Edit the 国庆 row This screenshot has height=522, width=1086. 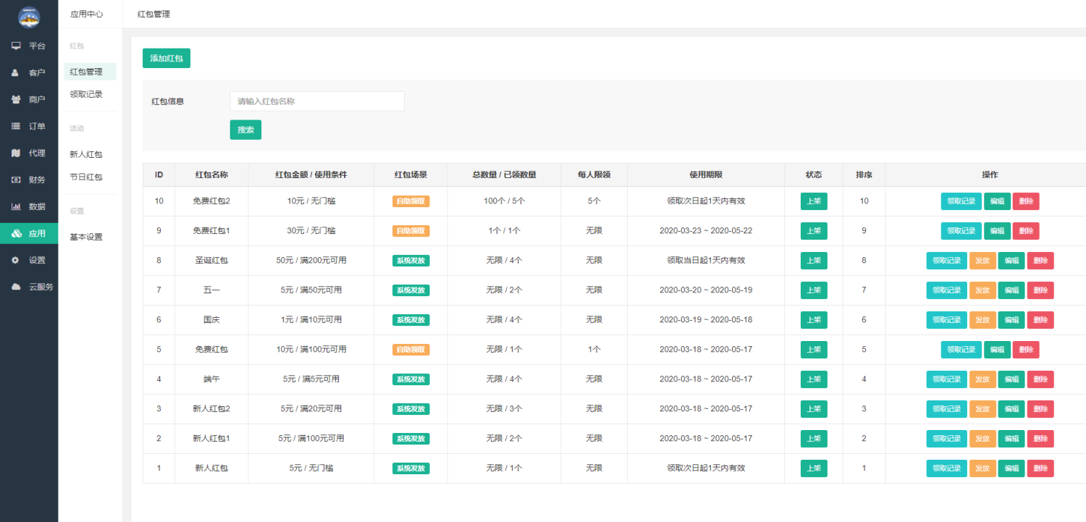click(1011, 320)
